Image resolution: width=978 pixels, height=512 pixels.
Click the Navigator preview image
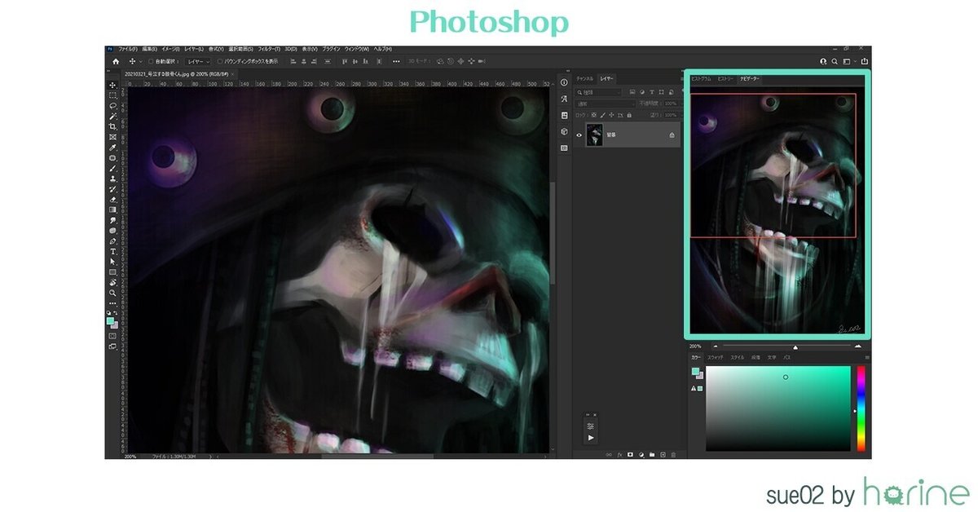point(777,210)
